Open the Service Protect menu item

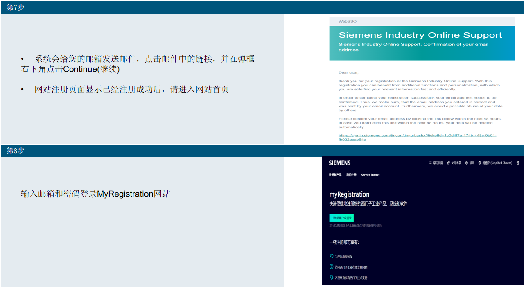[x=370, y=174]
